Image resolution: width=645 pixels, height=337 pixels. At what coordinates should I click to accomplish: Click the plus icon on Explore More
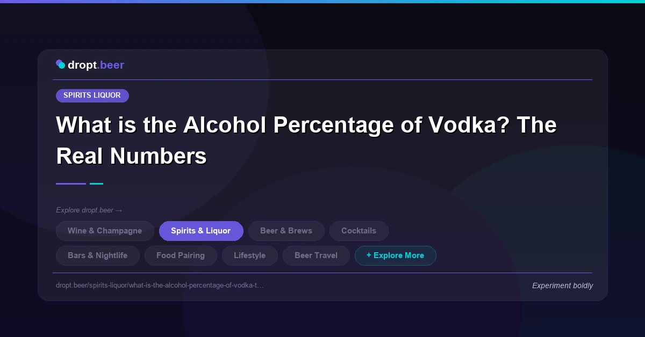368,255
